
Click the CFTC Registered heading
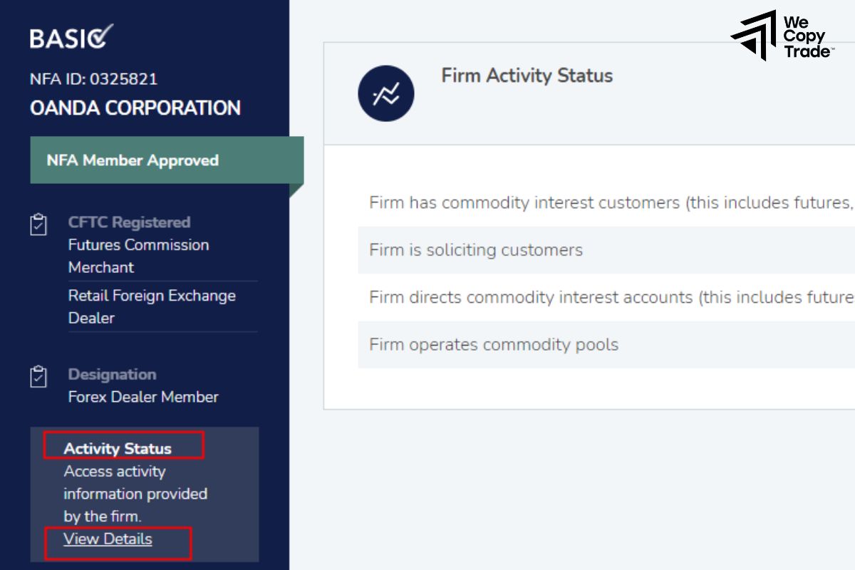(x=129, y=222)
